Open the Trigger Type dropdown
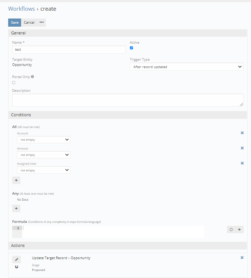The height and width of the screenshot is (278, 251). (187, 67)
